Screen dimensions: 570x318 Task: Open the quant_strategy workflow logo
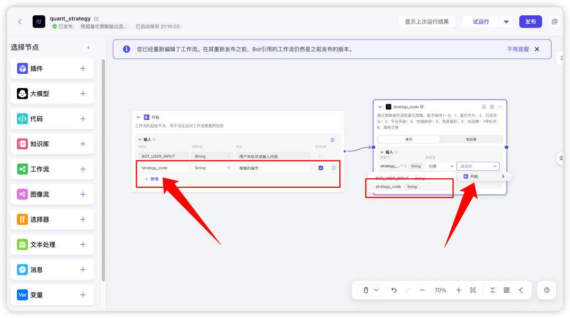coord(39,22)
